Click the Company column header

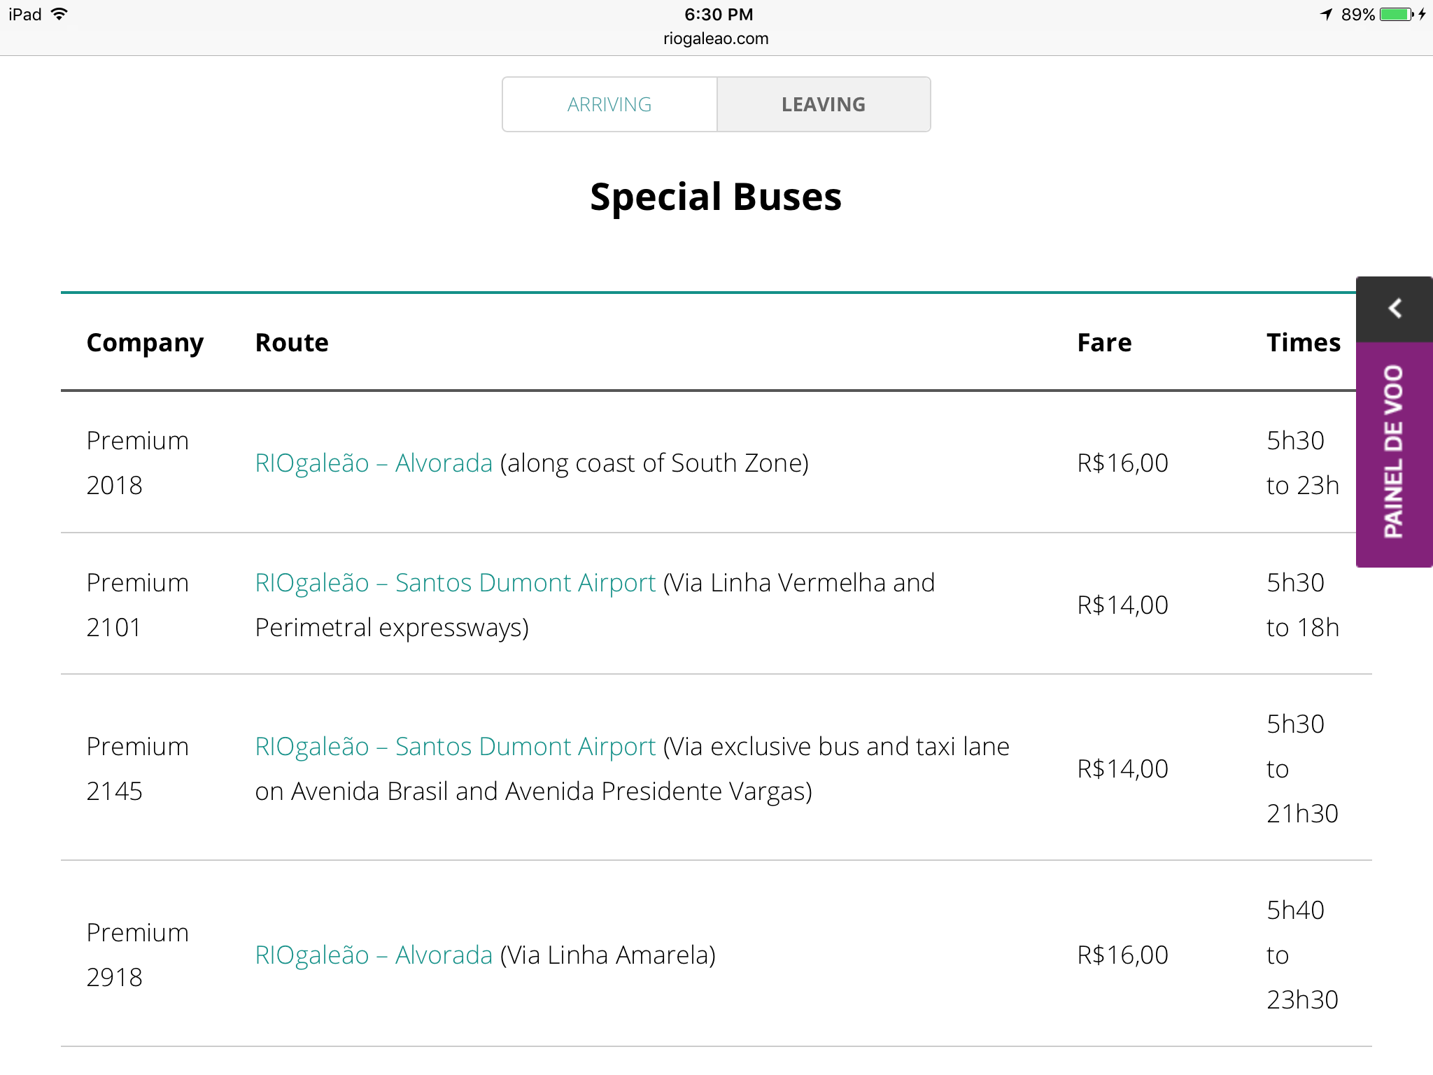click(x=145, y=343)
